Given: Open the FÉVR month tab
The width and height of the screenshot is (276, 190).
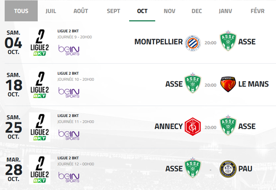Looking at the screenshot, I should [x=257, y=10].
